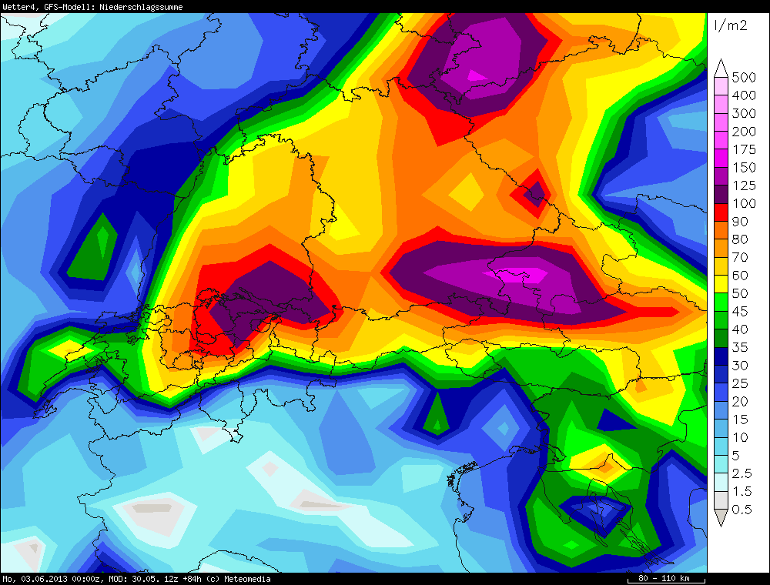This screenshot has width=770, height=585.
Task: Click the legend value '15'
Action: click(x=740, y=420)
